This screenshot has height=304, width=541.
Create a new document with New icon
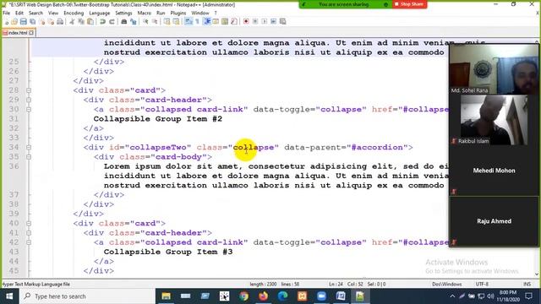(x=6, y=21)
